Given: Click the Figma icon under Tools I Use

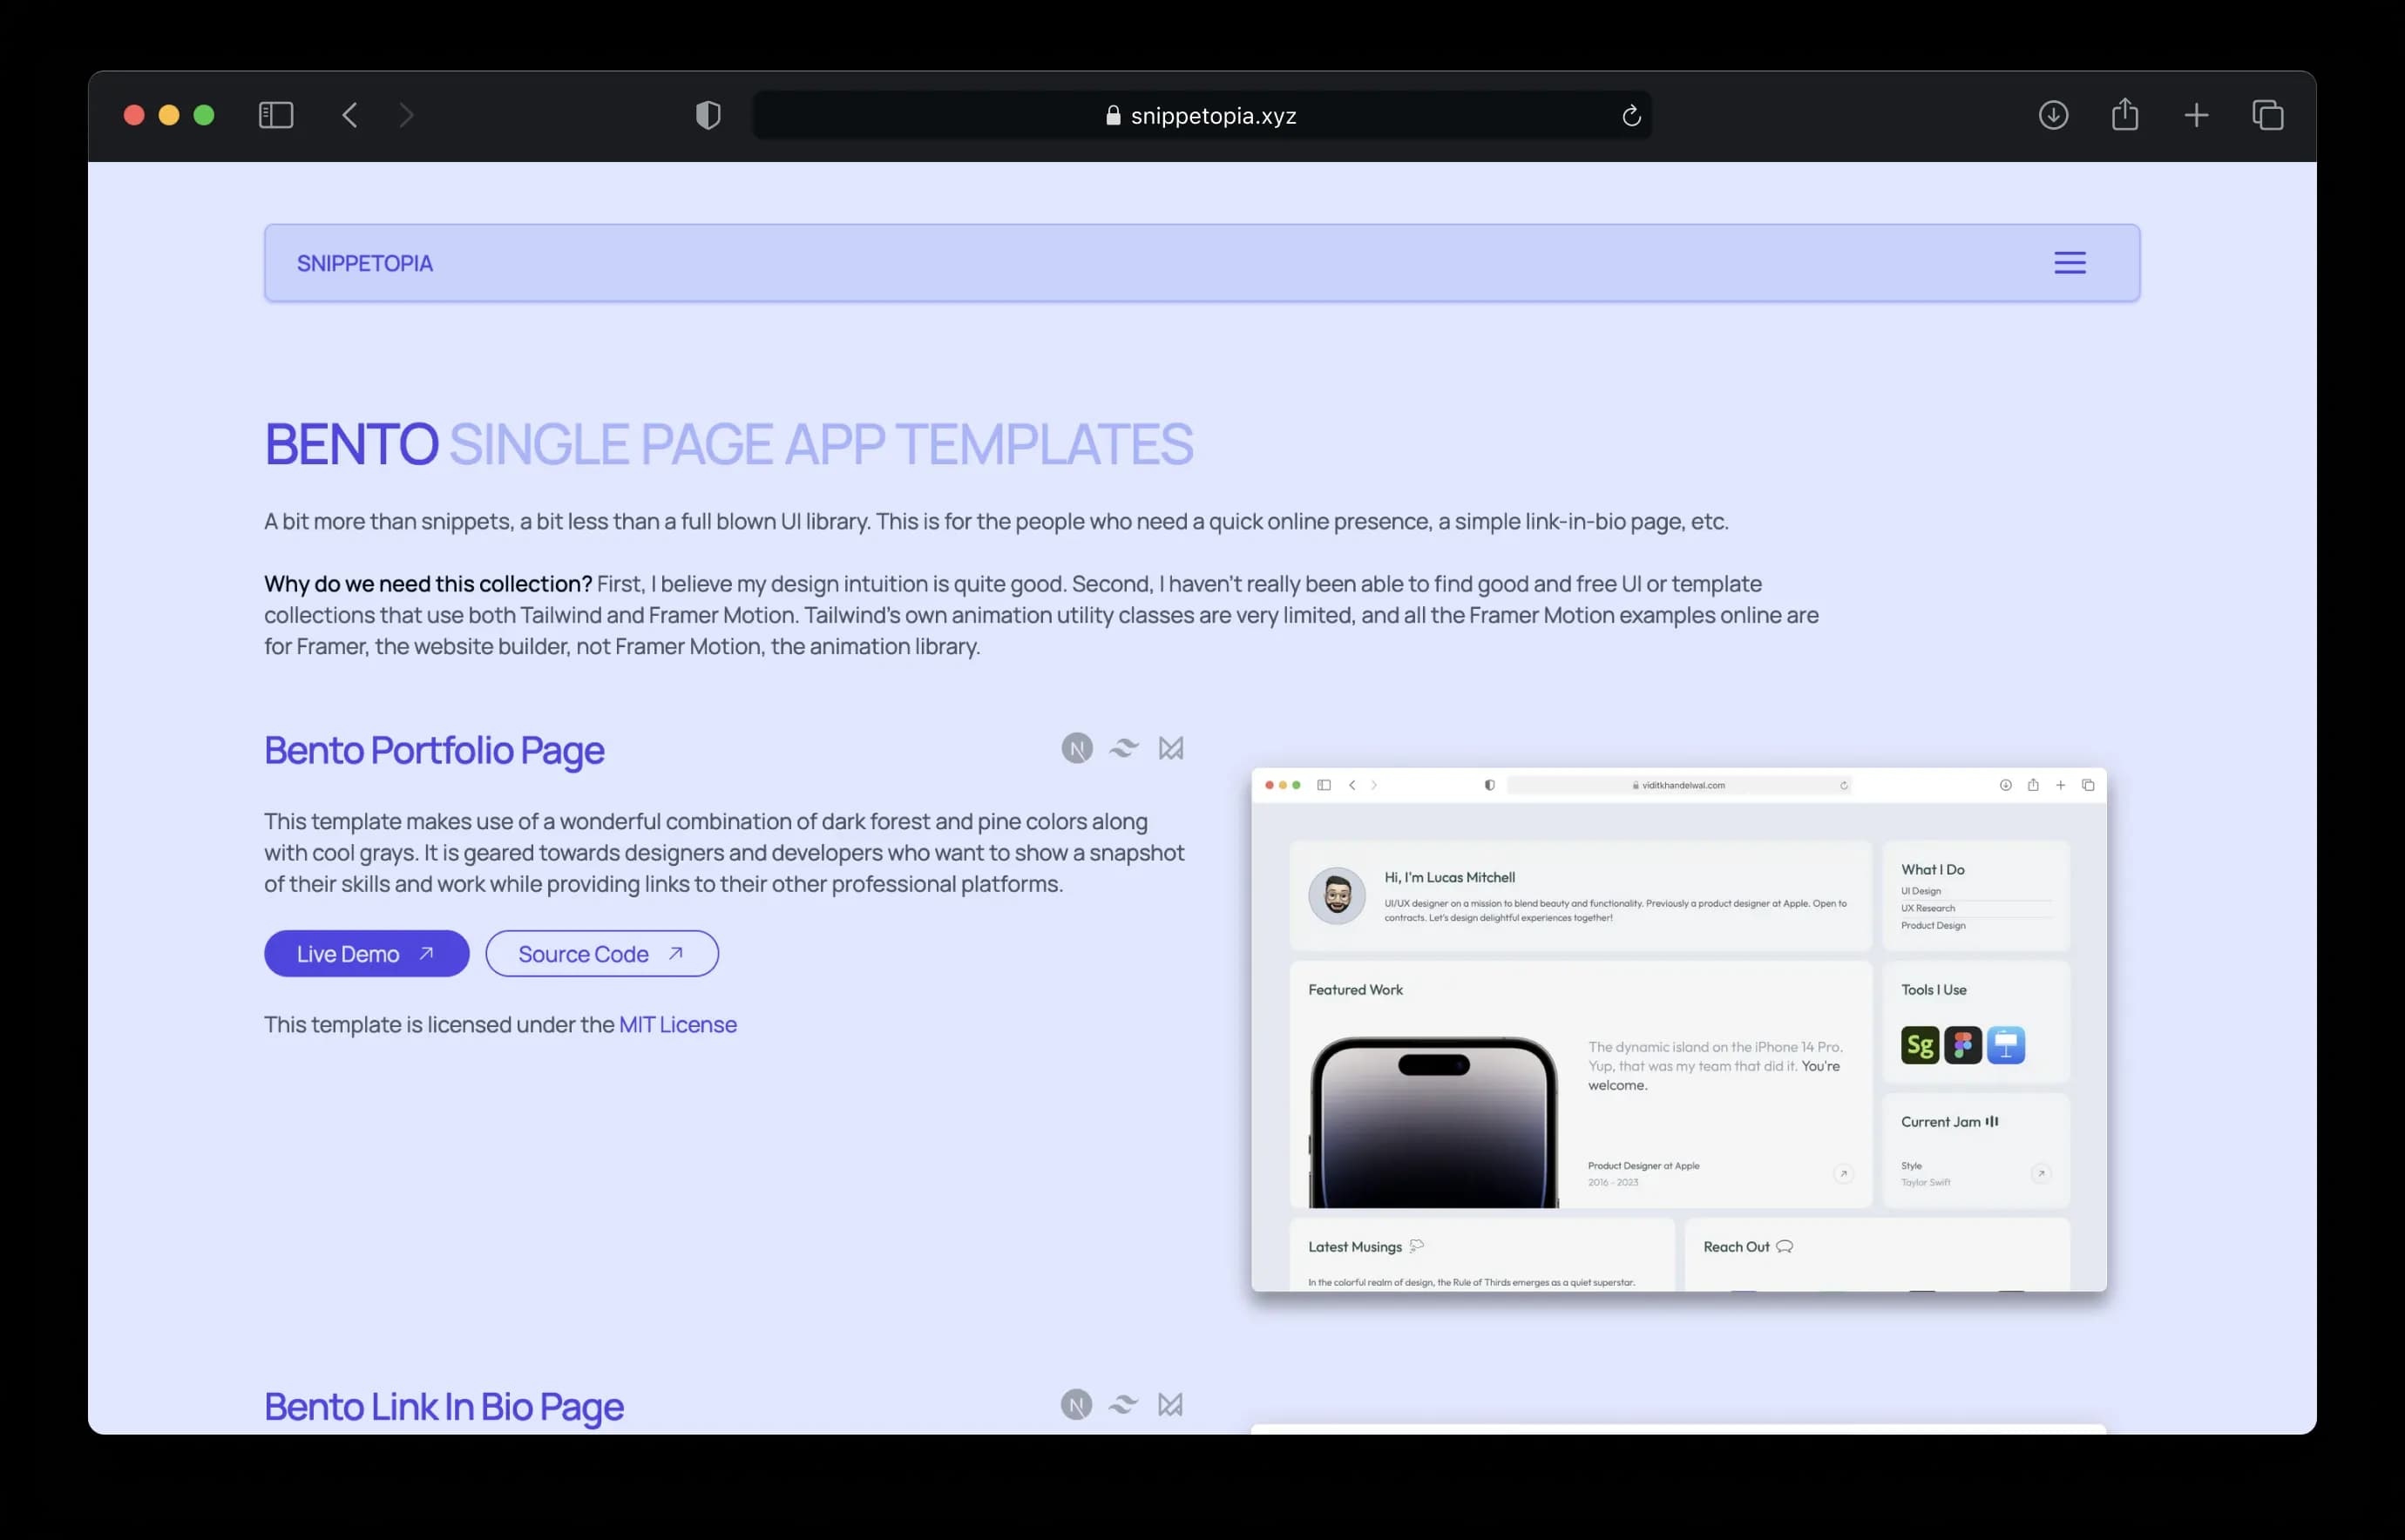Looking at the screenshot, I should 1963,1045.
